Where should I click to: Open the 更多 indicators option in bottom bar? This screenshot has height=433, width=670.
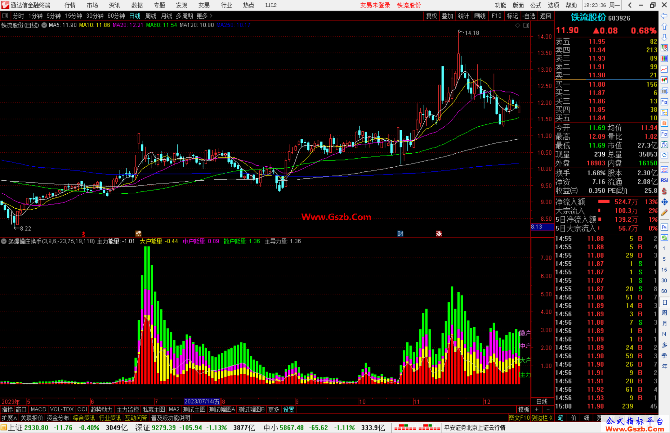click(274, 409)
